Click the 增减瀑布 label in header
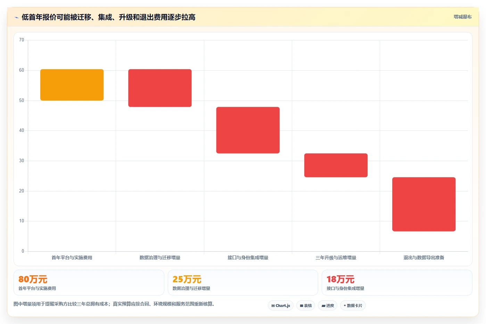Image resolution: width=486 pixels, height=324 pixels. (x=462, y=17)
